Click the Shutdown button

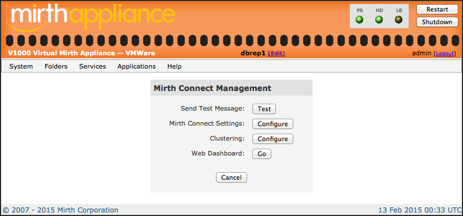click(437, 22)
